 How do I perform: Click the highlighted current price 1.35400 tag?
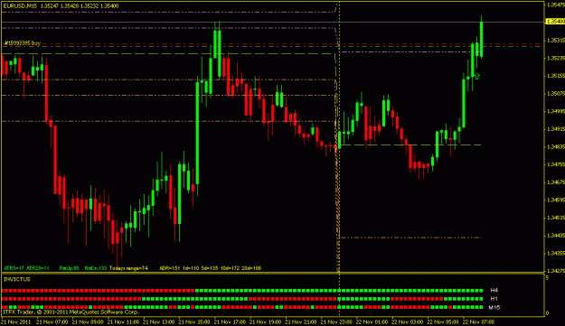[556, 22]
